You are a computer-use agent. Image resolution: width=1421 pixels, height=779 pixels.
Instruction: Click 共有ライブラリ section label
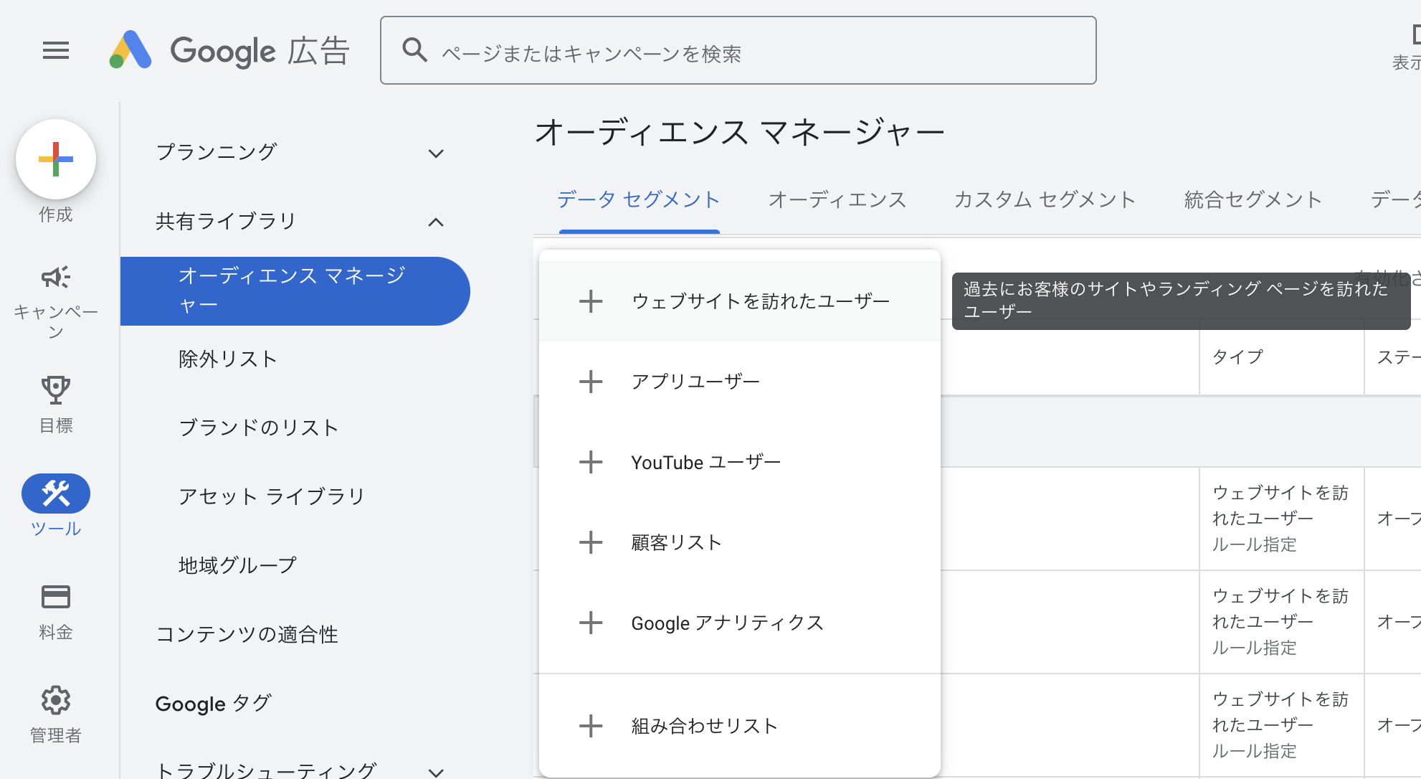click(x=226, y=221)
